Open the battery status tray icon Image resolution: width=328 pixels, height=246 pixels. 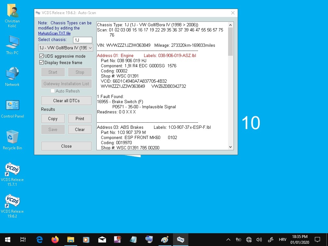coord(238,240)
